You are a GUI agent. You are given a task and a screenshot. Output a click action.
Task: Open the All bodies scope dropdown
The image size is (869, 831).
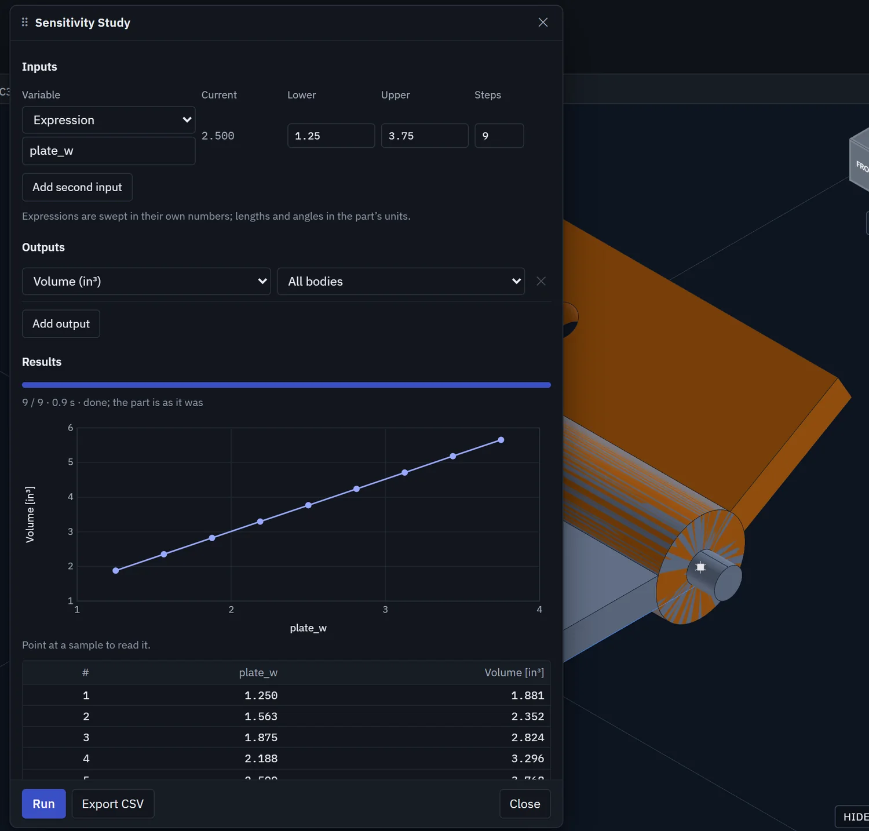pos(401,281)
